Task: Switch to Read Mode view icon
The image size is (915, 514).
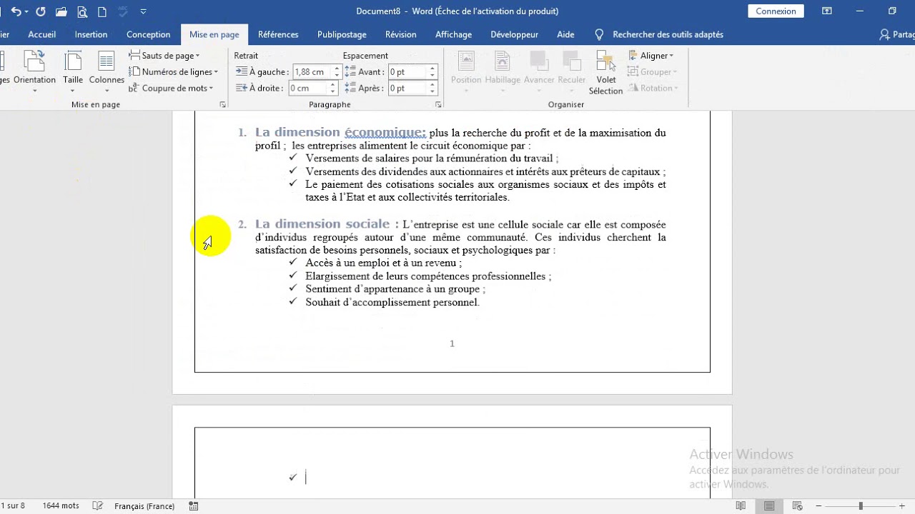Action: tap(741, 505)
